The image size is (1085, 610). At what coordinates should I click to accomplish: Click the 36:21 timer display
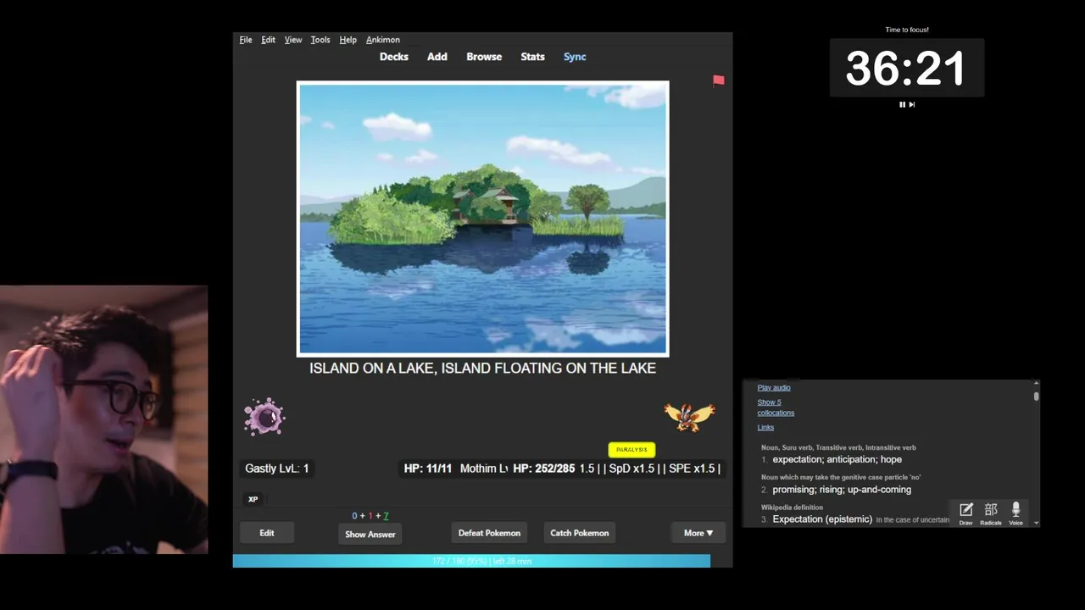pyautogui.click(x=905, y=69)
